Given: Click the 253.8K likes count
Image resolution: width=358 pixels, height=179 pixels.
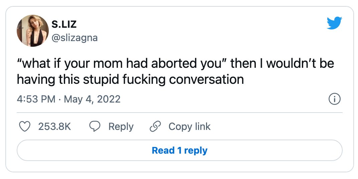Looking at the screenshot, I should tap(55, 126).
